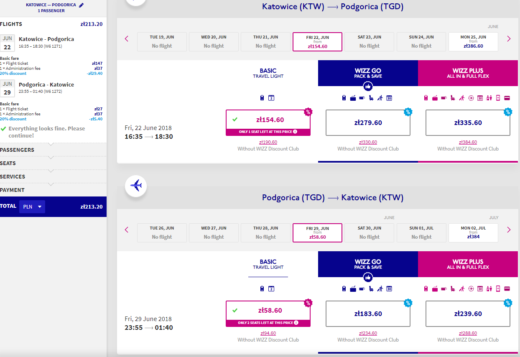Click the return Basic 2-day calendar icon
The width and height of the screenshot is (520, 357).
pyautogui.click(x=271, y=289)
